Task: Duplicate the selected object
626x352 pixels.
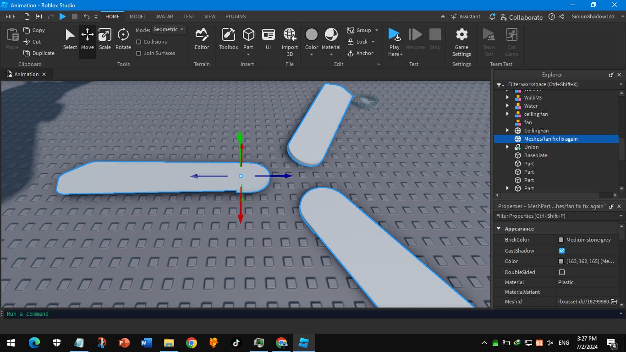Action: (39, 53)
